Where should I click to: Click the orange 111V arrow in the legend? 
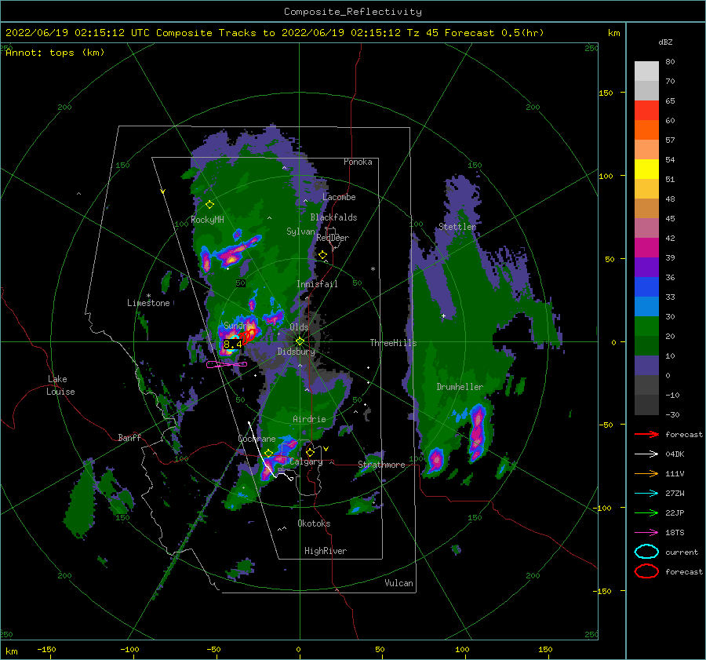[x=646, y=473]
